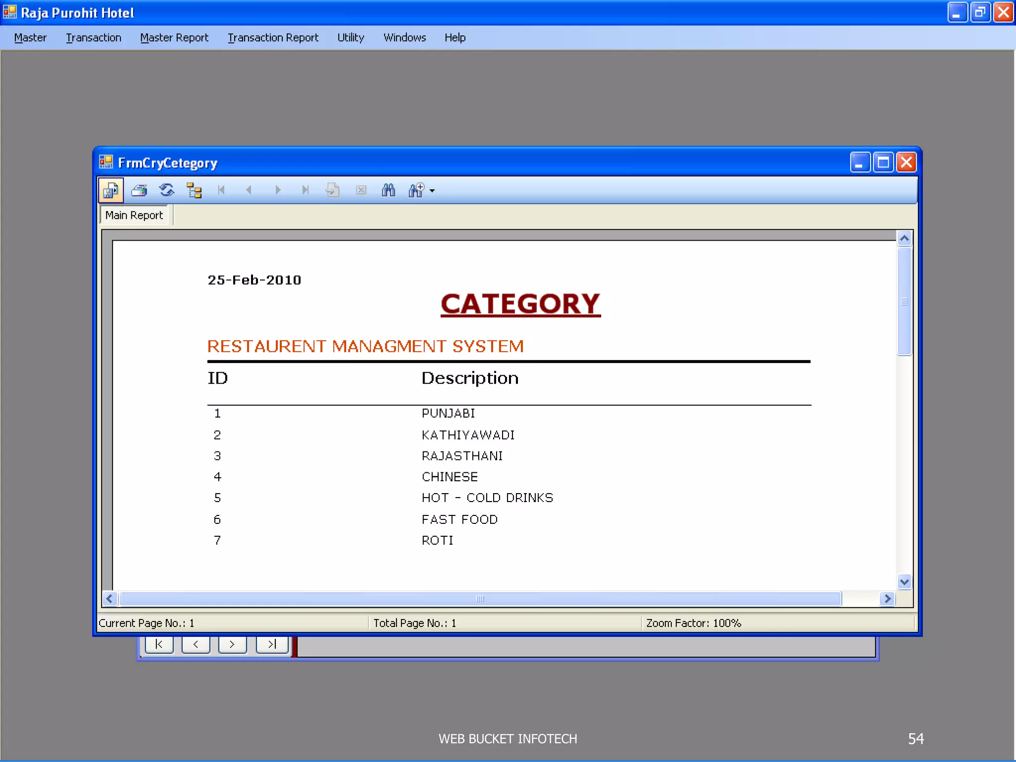Click the KATHIYAWADI row text
Image resolution: width=1016 pixels, height=762 pixels.
468,435
